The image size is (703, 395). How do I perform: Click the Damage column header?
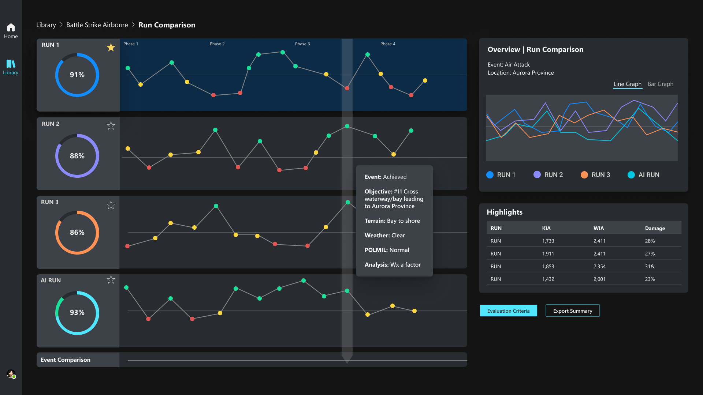pos(655,228)
